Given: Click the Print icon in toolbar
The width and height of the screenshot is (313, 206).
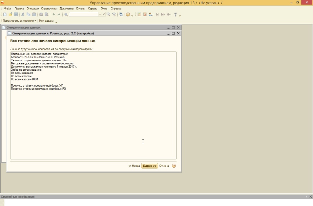Looking at the screenshot, I should point(41,15).
